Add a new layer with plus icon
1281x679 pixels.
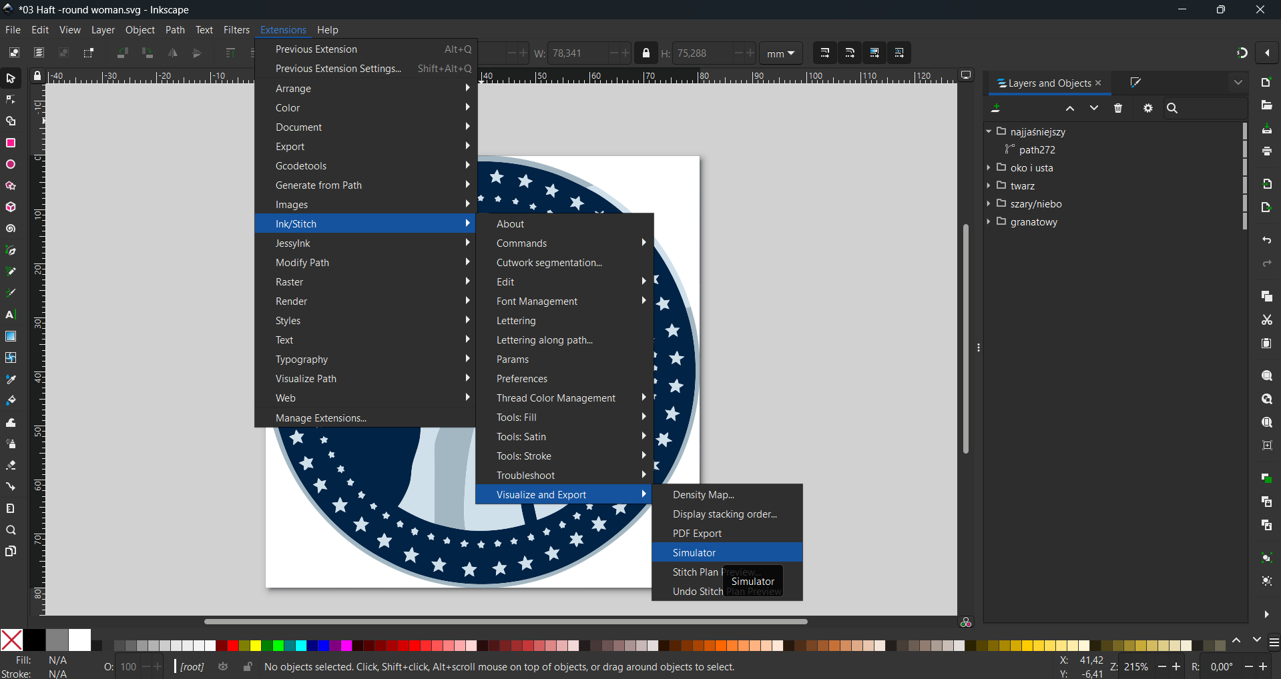tap(996, 108)
